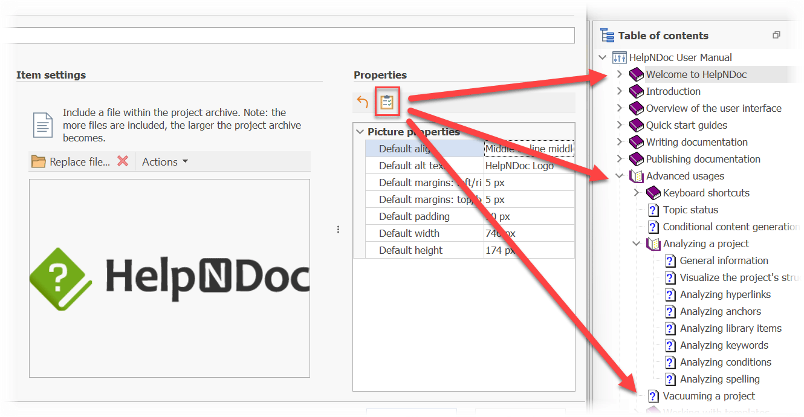Select the Analyzing conditions topic
The width and height of the screenshot is (804, 417).
pos(725,362)
